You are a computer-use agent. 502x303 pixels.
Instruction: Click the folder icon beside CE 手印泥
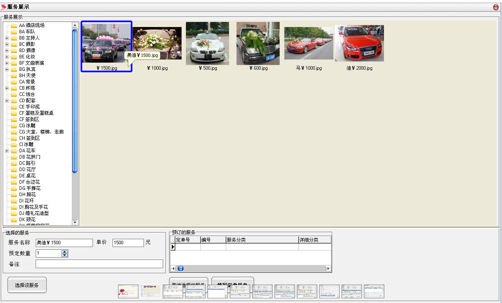click(14, 107)
